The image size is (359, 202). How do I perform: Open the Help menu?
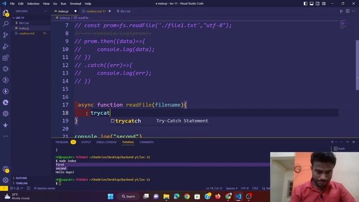pos(88,4)
